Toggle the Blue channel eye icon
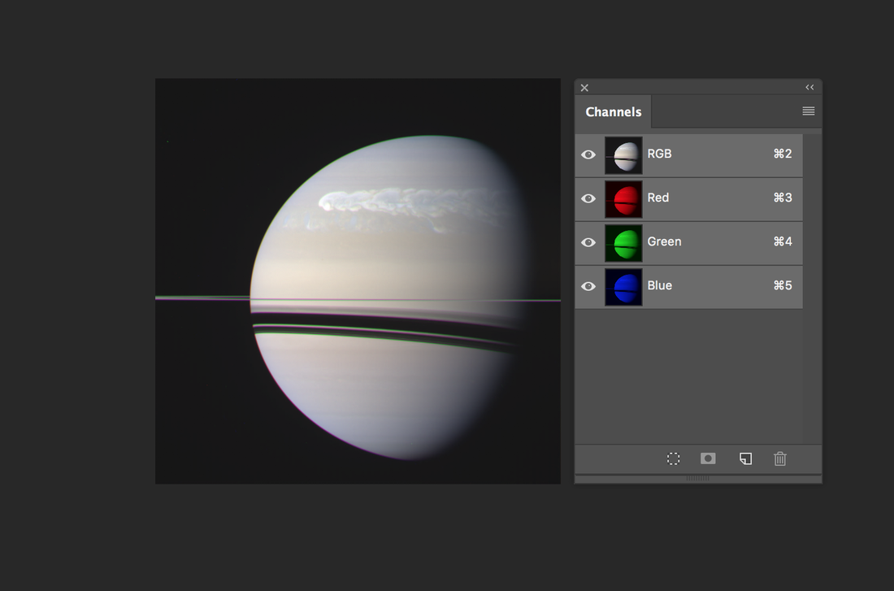This screenshot has width=894, height=591. [x=588, y=286]
